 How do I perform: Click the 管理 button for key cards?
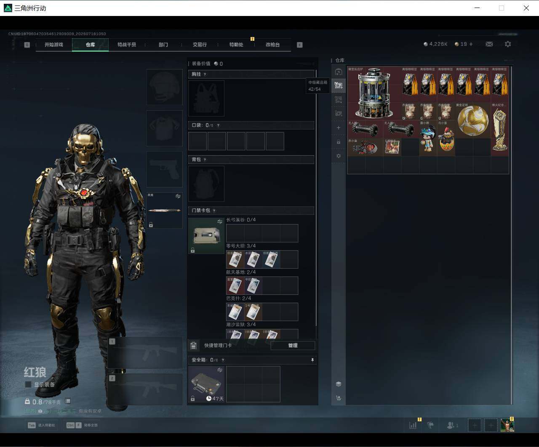click(293, 346)
